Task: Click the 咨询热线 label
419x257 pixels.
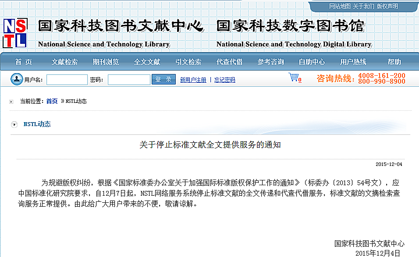Action: (336, 78)
